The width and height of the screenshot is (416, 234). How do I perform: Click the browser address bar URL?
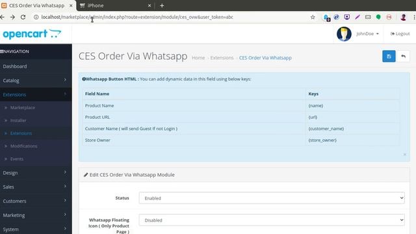pyautogui.click(x=137, y=17)
